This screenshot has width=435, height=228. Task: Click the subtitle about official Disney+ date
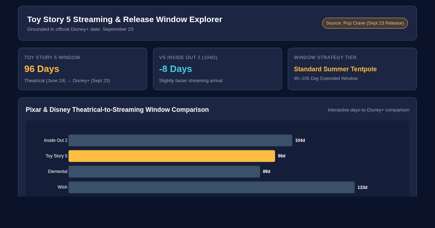(80, 29)
